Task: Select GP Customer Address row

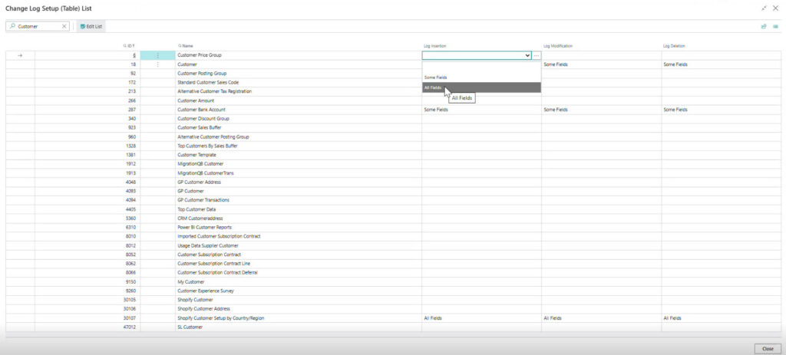Action: point(393,182)
